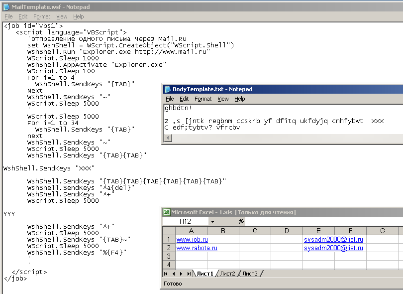Click the MailTemplate.wsf Notepad title icon
The height and width of the screenshot is (294, 403).
coord(6,7)
